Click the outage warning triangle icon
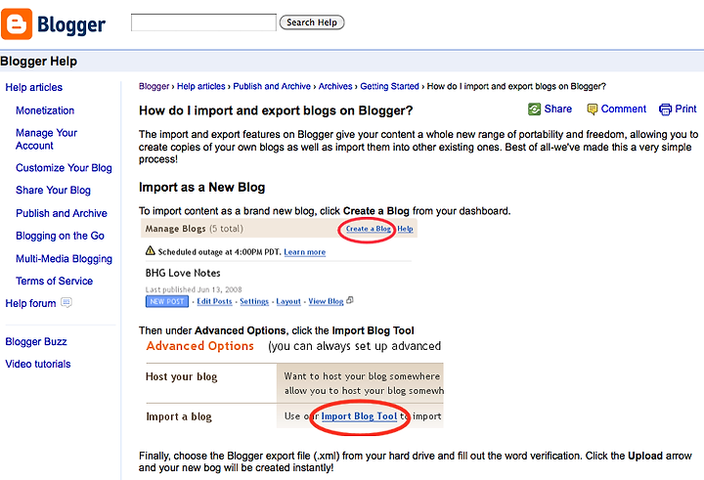Image resolution: width=704 pixels, height=480 pixels. [151, 250]
